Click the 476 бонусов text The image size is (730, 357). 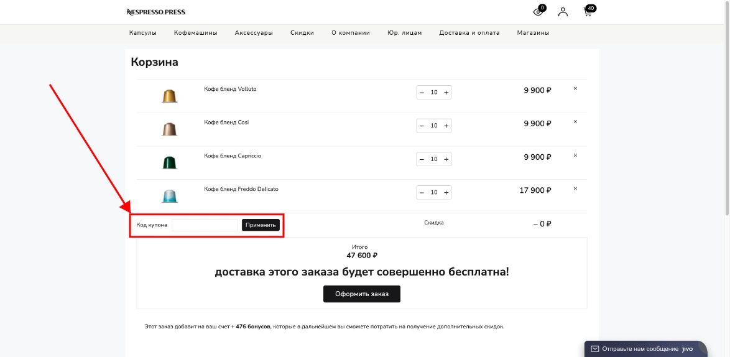(253, 327)
